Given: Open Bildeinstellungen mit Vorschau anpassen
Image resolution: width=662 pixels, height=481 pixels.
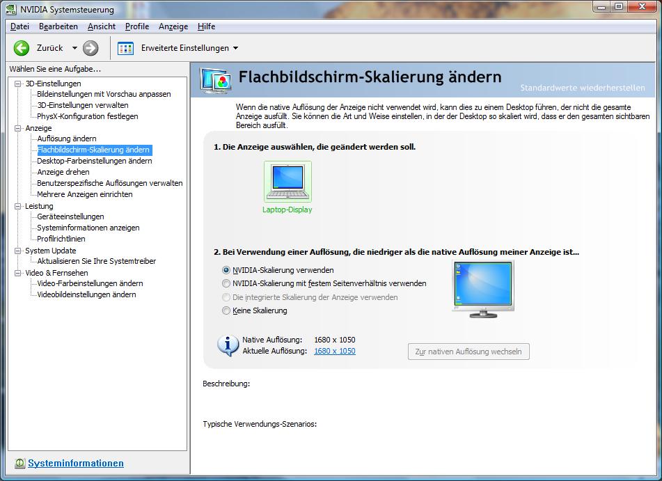Looking at the screenshot, I should point(104,94).
